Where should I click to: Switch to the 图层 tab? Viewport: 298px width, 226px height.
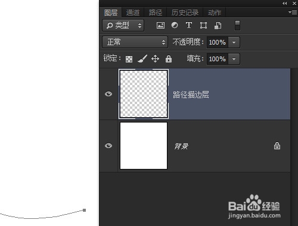pos(111,12)
